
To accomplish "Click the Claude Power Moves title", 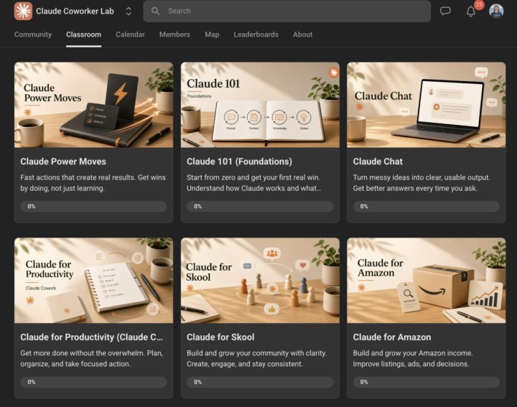I will 63,162.
